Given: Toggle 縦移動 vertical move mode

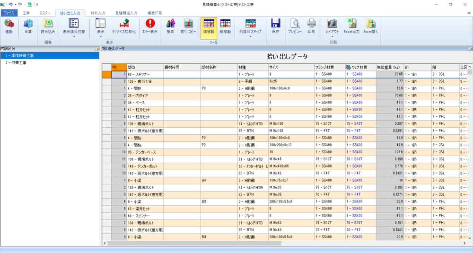Looking at the screenshot, I should pos(226,26).
